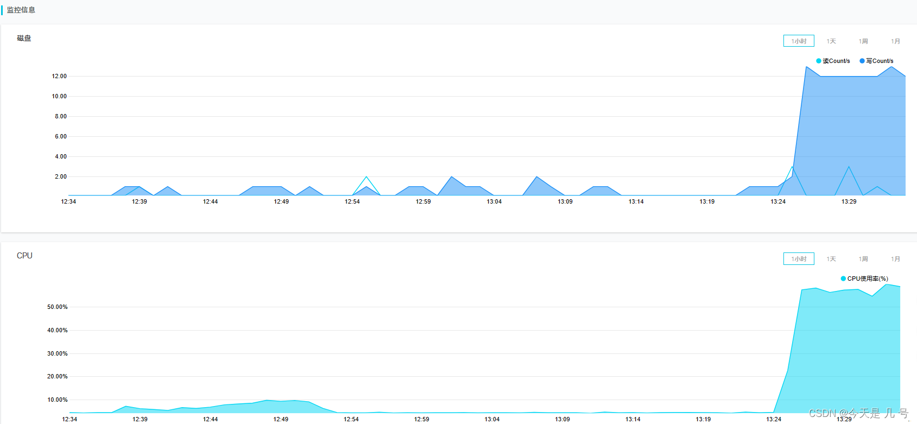Click the 13:29 time label on the 磁盘 chart
This screenshot has height=424, width=917.
[x=849, y=201]
